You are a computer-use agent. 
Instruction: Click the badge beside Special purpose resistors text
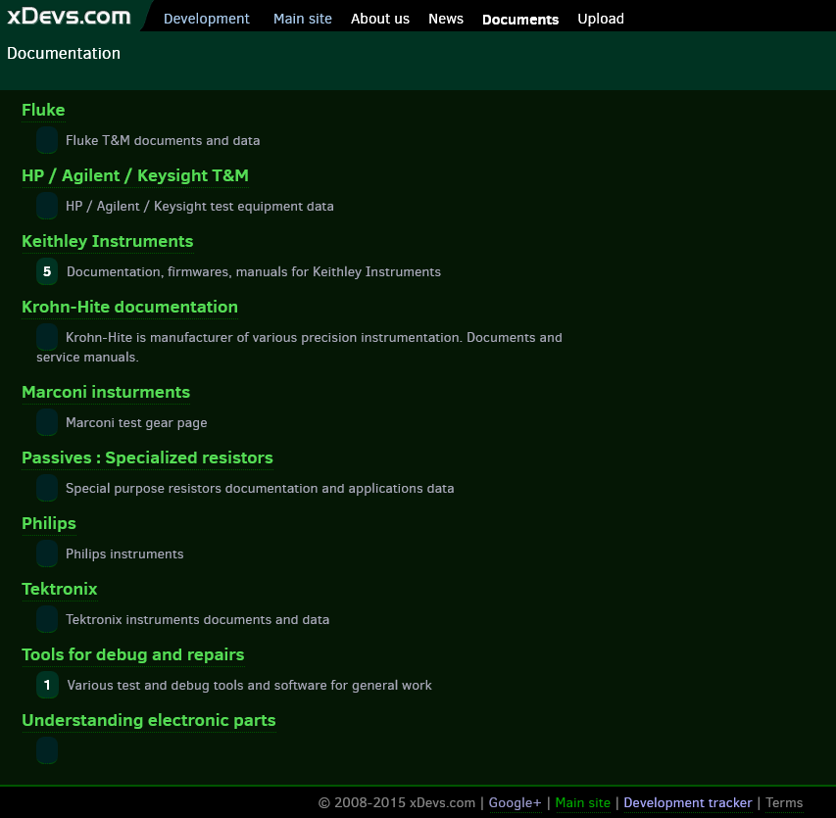point(47,488)
